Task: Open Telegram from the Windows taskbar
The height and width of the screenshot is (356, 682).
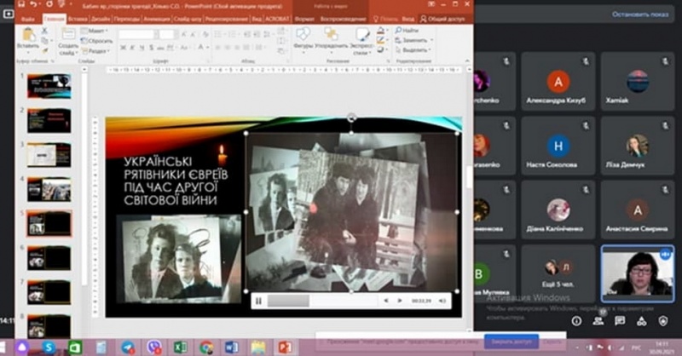Action: click(x=128, y=347)
